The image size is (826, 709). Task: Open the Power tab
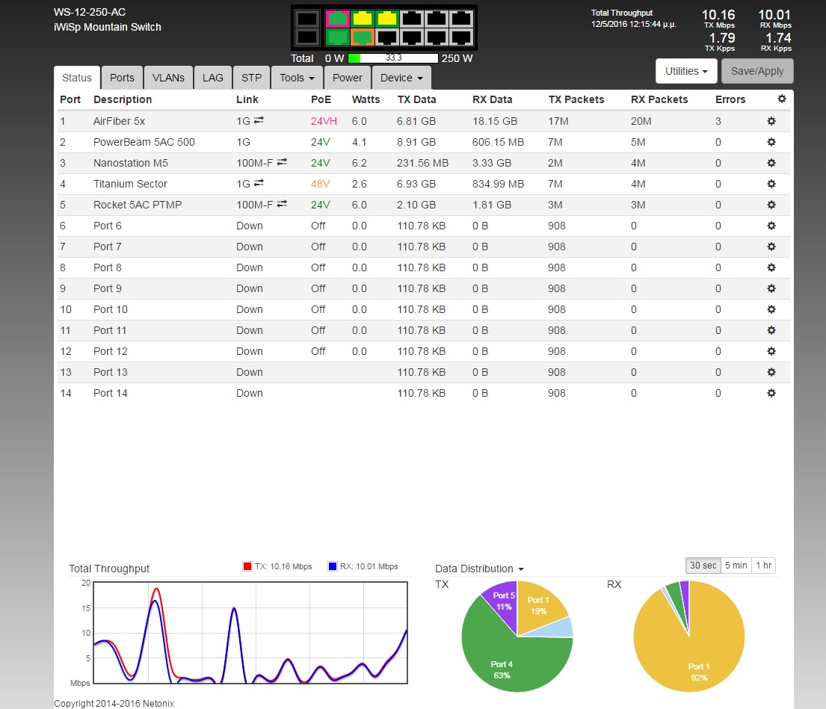click(347, 78)
